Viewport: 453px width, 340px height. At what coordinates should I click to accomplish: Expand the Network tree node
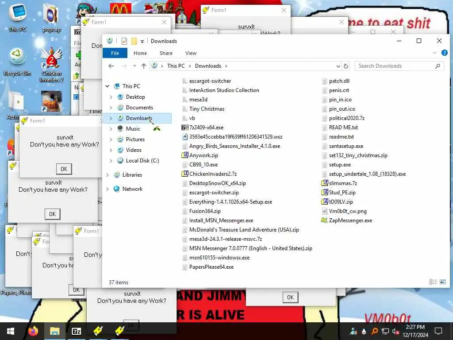(x=107, y=189)
